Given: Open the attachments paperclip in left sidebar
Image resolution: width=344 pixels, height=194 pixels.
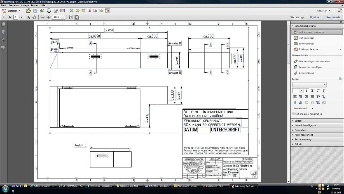Looking at the screenshot, I should [x=3, y=40].
